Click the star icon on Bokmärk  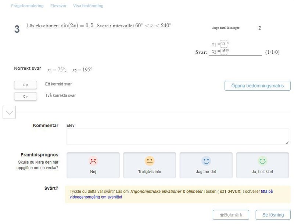pyautogui.click(x=222, y=215)
